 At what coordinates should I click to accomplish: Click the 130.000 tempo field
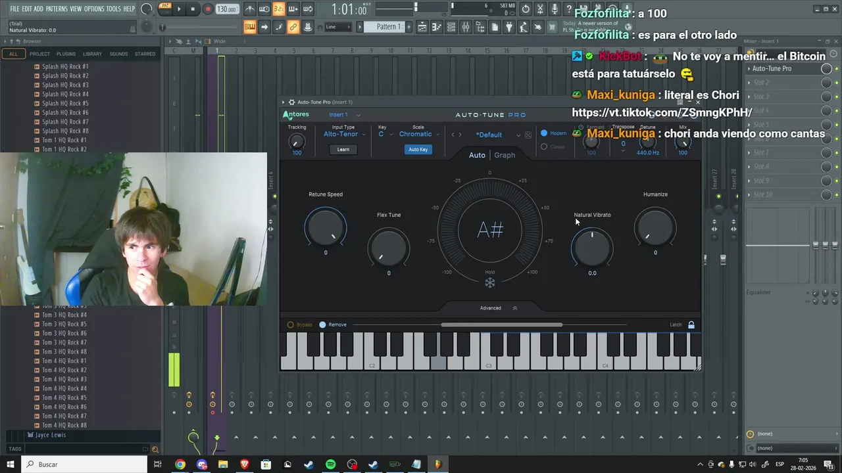coord(227,9)
